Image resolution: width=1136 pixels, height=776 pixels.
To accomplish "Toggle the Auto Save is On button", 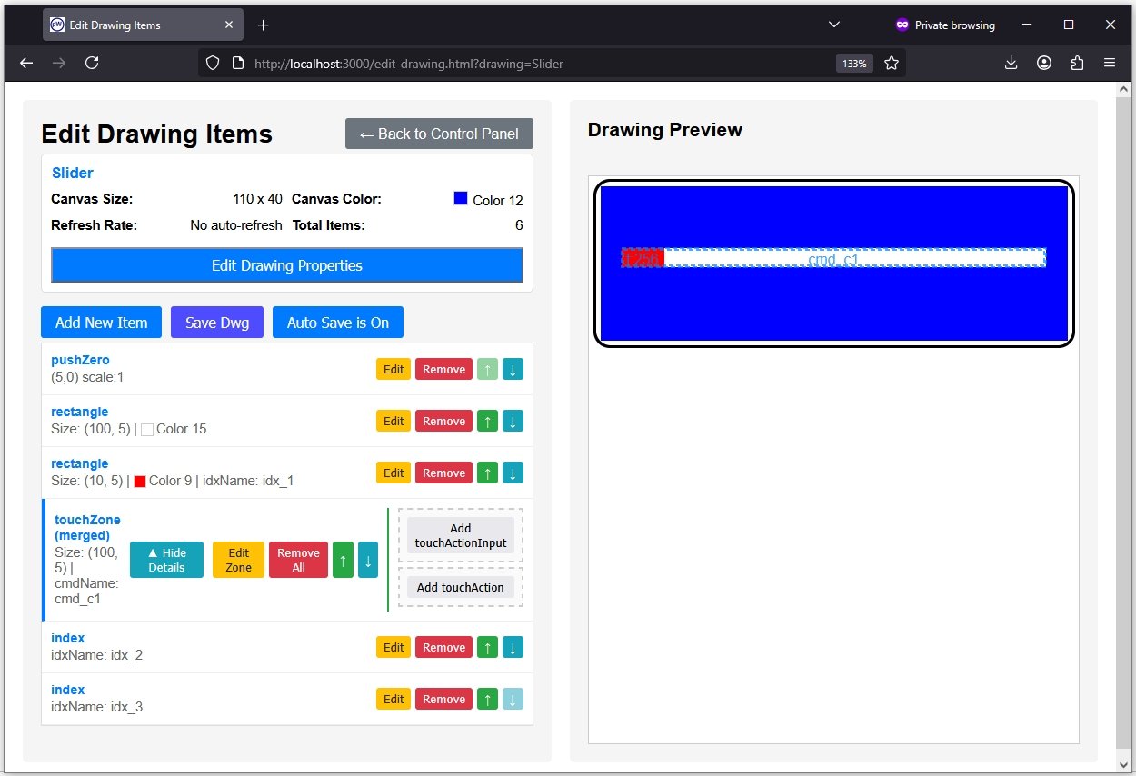I will coord(337,323).
